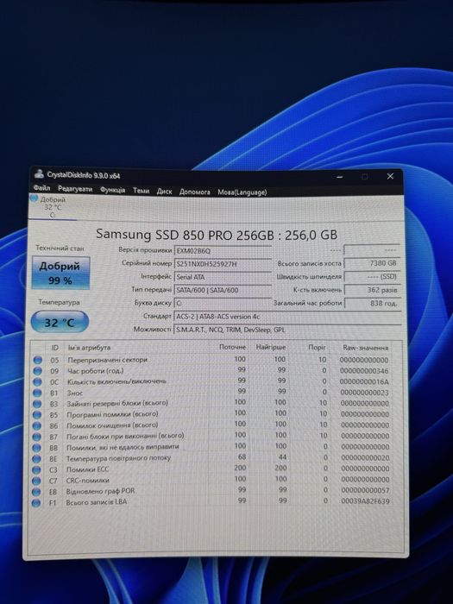Open the Редагувати menu

click(x=75, y=189)
